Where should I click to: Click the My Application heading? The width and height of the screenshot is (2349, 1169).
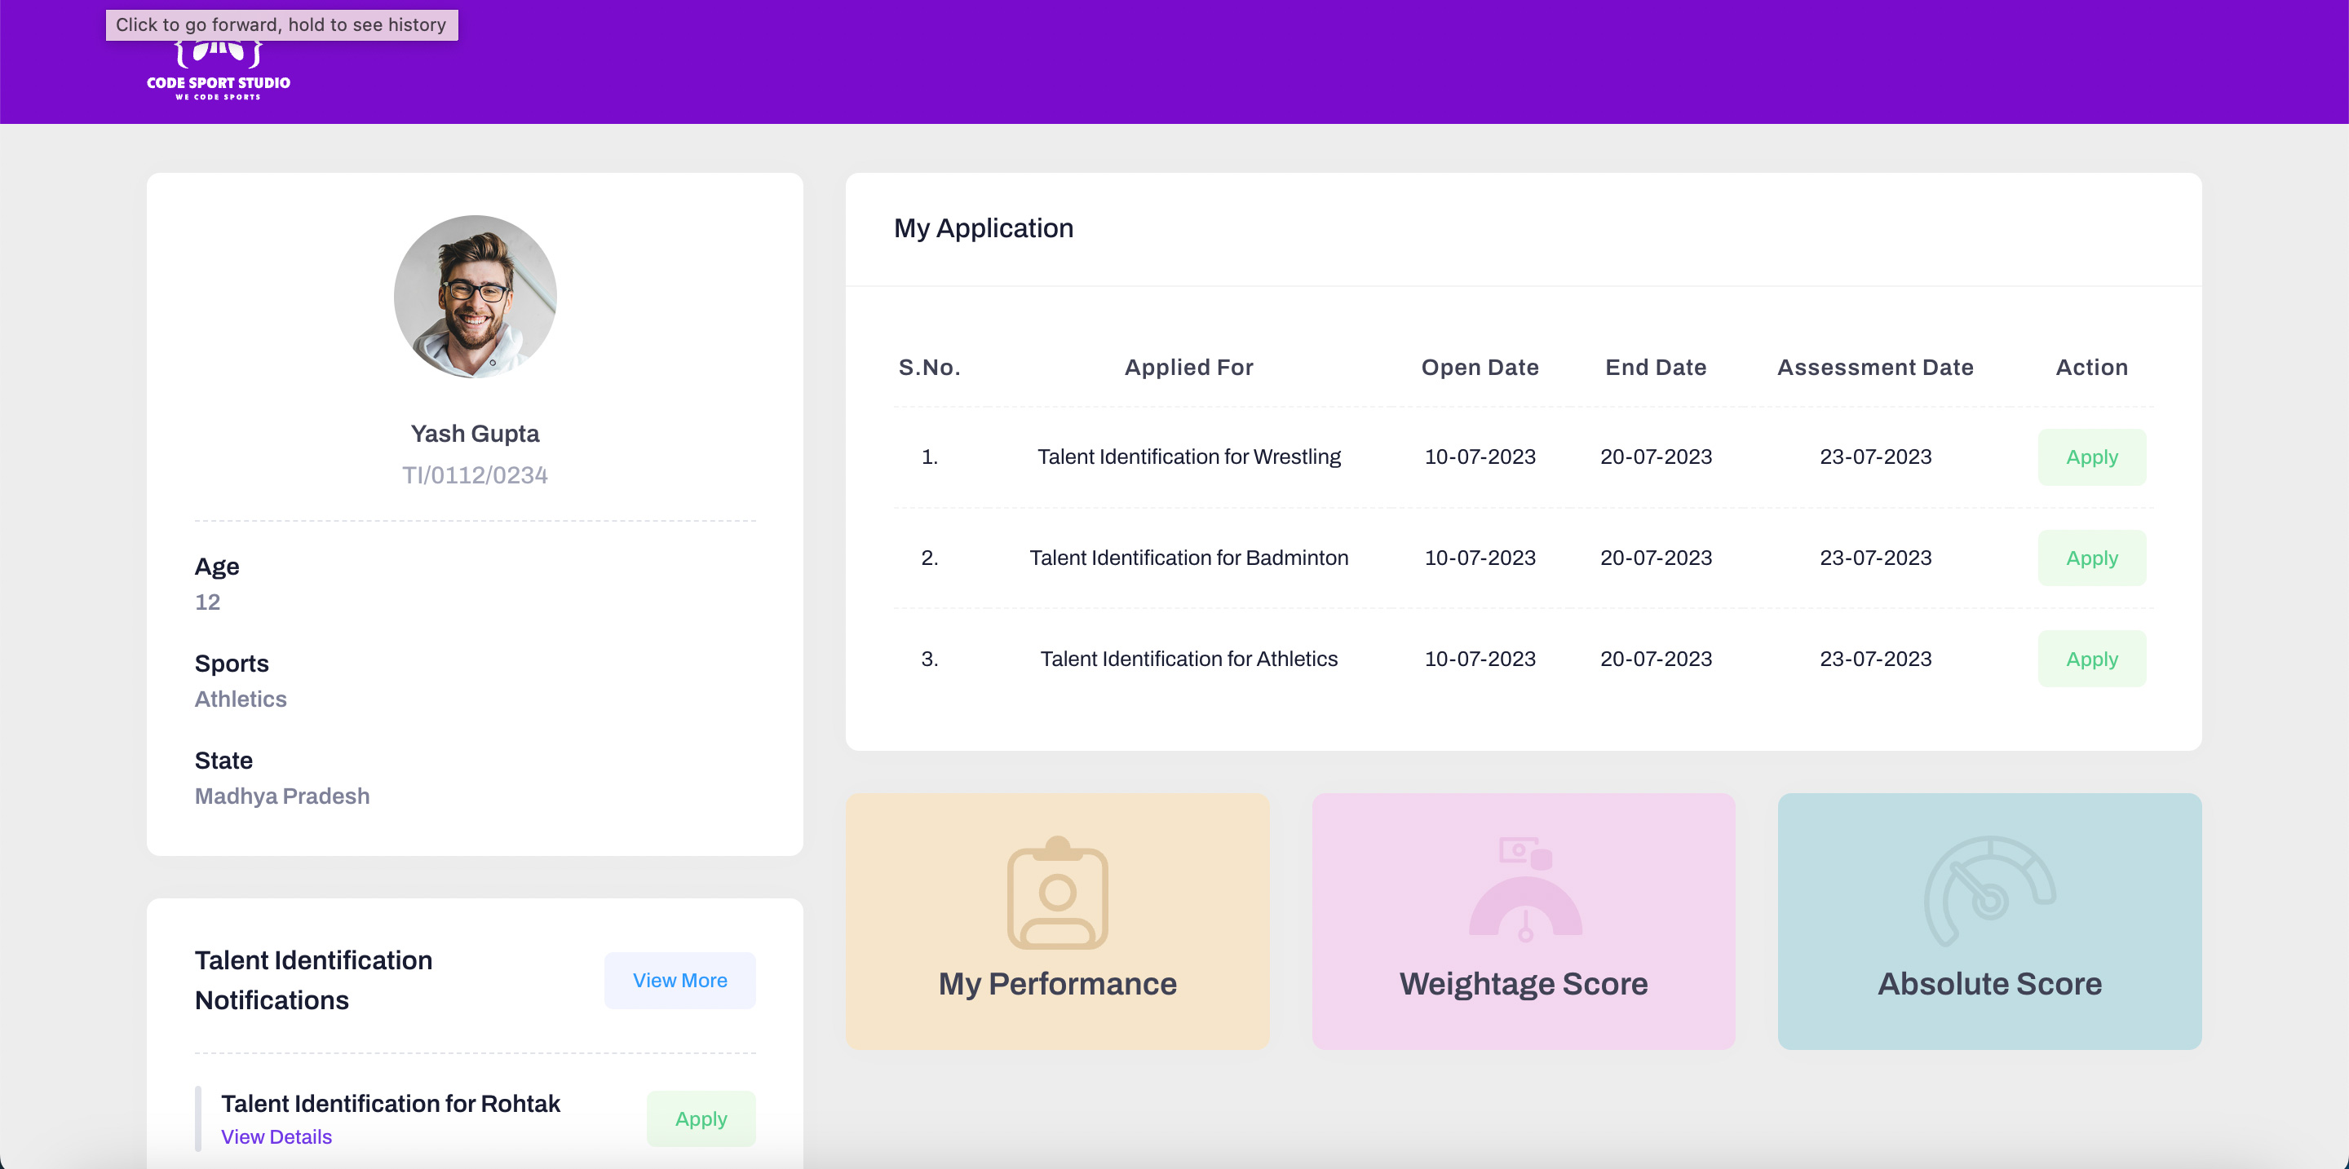click(983, 227)
